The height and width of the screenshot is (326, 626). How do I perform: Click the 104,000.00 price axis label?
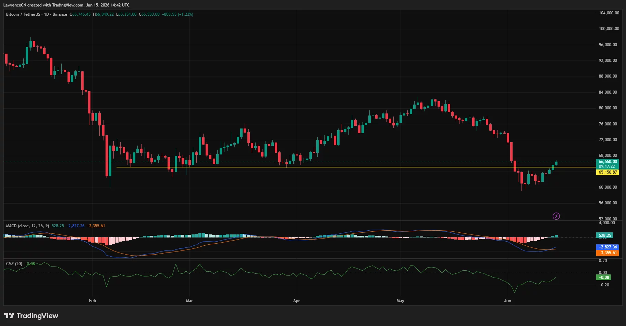tap(609, 13)
